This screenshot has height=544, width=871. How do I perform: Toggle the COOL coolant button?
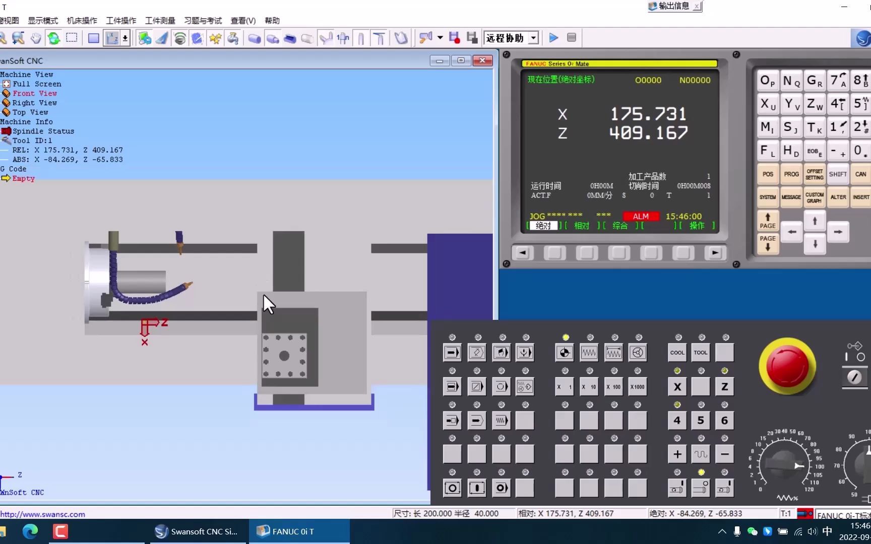coord(677,353)
